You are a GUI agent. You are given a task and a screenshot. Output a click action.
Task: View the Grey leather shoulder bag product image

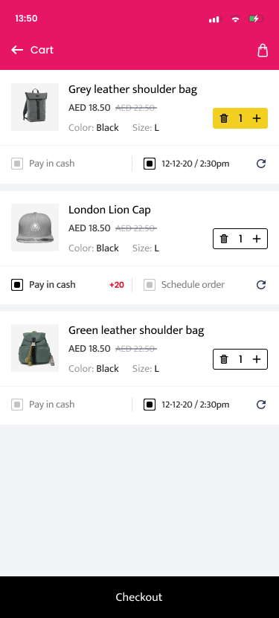click(x=35, y=107)
